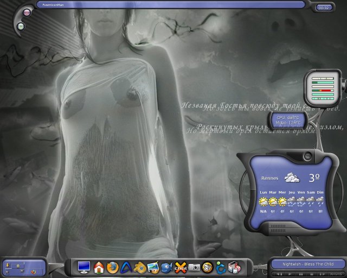The image size is (347, 278).
Task: Click the 'Mer' forecast day label
Action: point(282,192)
